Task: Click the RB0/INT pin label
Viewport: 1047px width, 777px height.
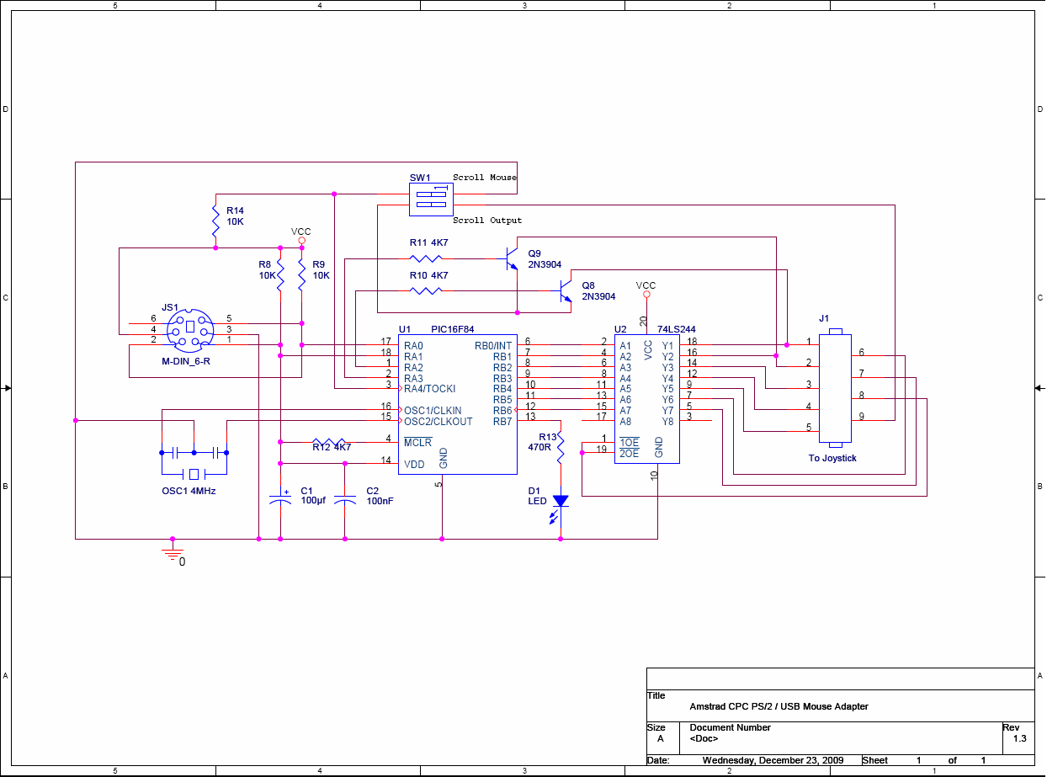Action: (x=493, y=345)
